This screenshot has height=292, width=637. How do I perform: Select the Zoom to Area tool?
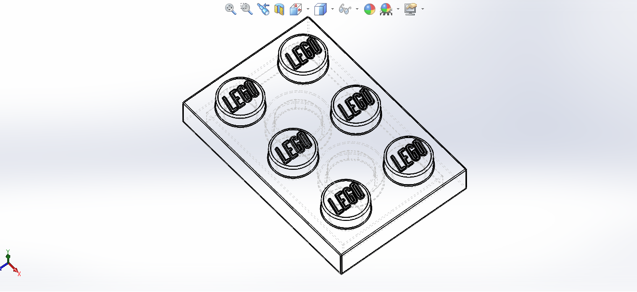(246, 9)
